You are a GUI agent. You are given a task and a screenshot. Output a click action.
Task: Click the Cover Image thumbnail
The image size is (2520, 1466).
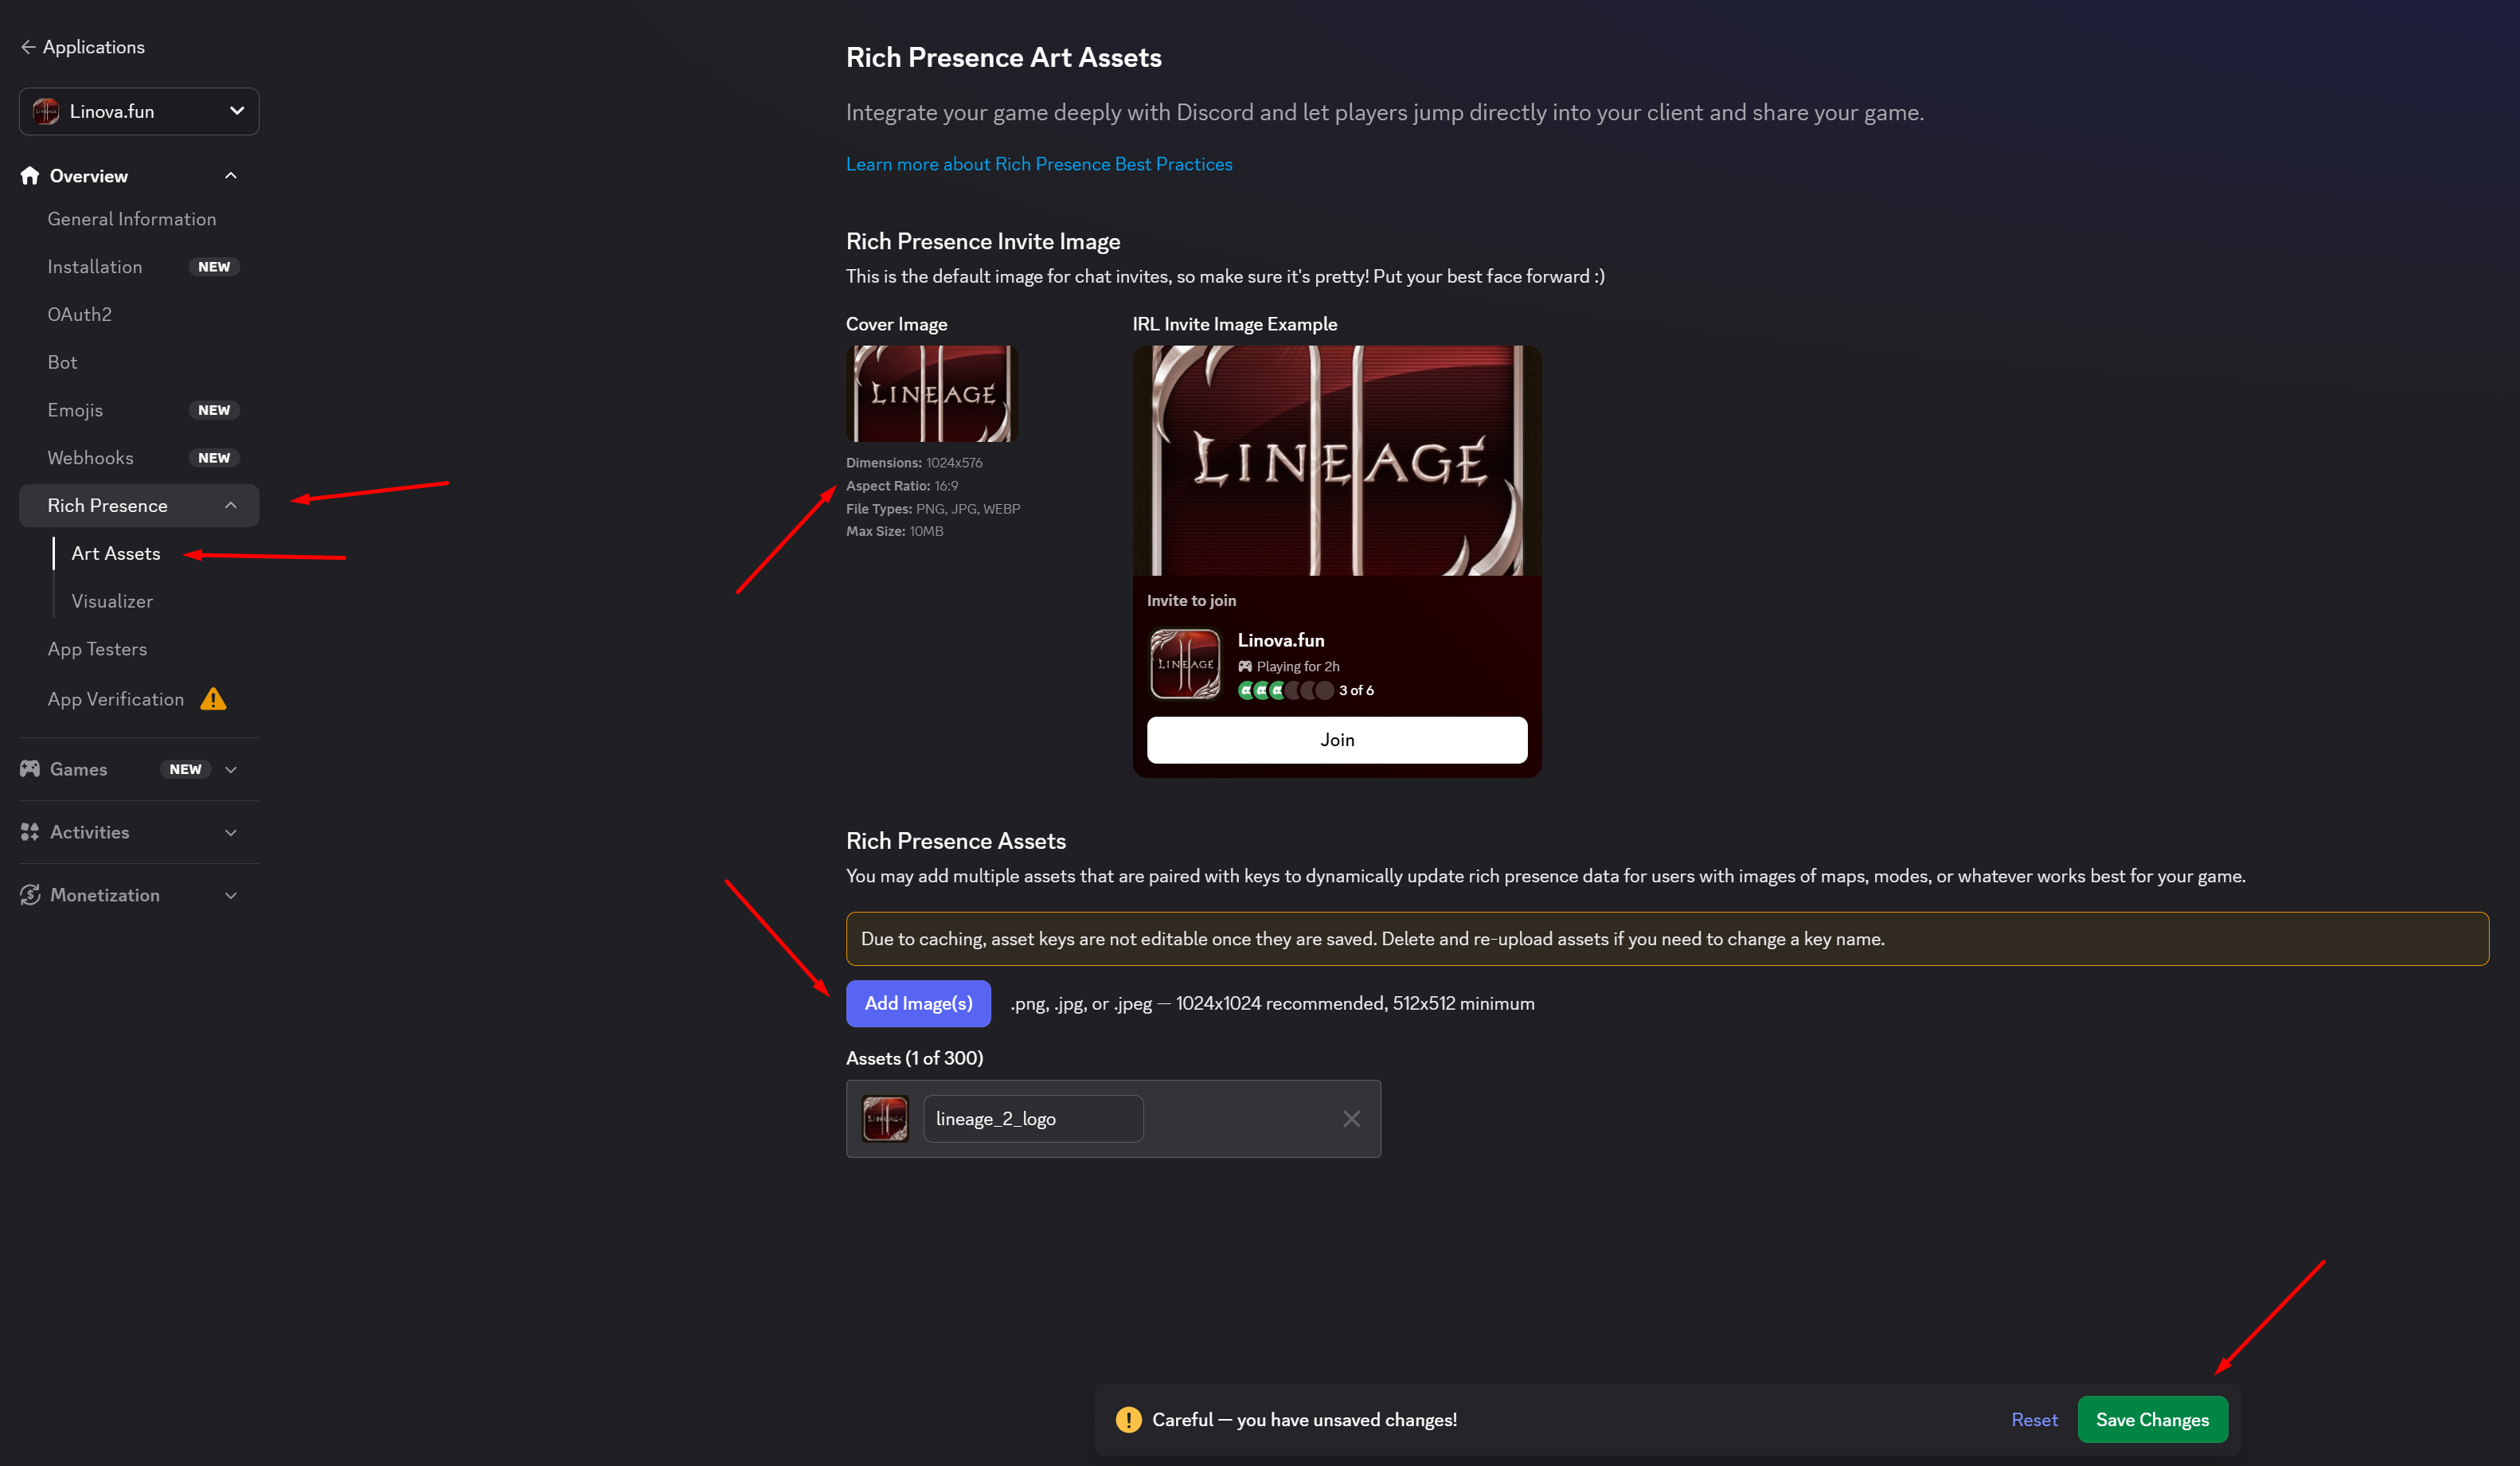[932, 394]
